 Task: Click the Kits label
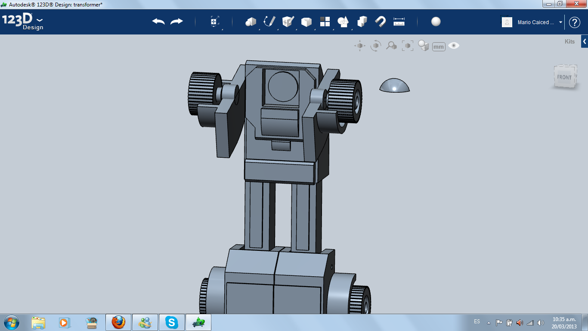[569, 42]
